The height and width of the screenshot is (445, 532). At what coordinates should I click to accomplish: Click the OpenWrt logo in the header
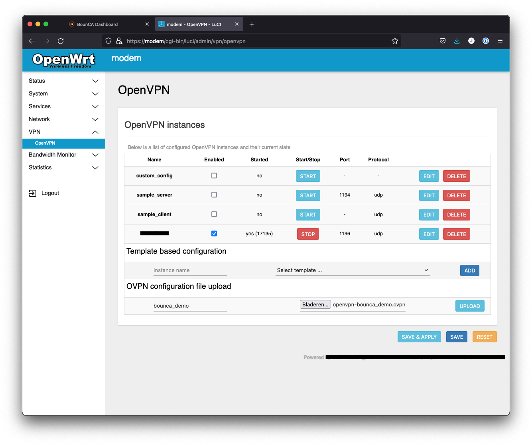pyautogui.click(x=64, y=60)
